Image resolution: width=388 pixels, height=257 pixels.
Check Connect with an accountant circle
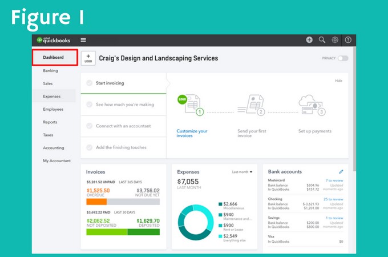click(90, 126)
